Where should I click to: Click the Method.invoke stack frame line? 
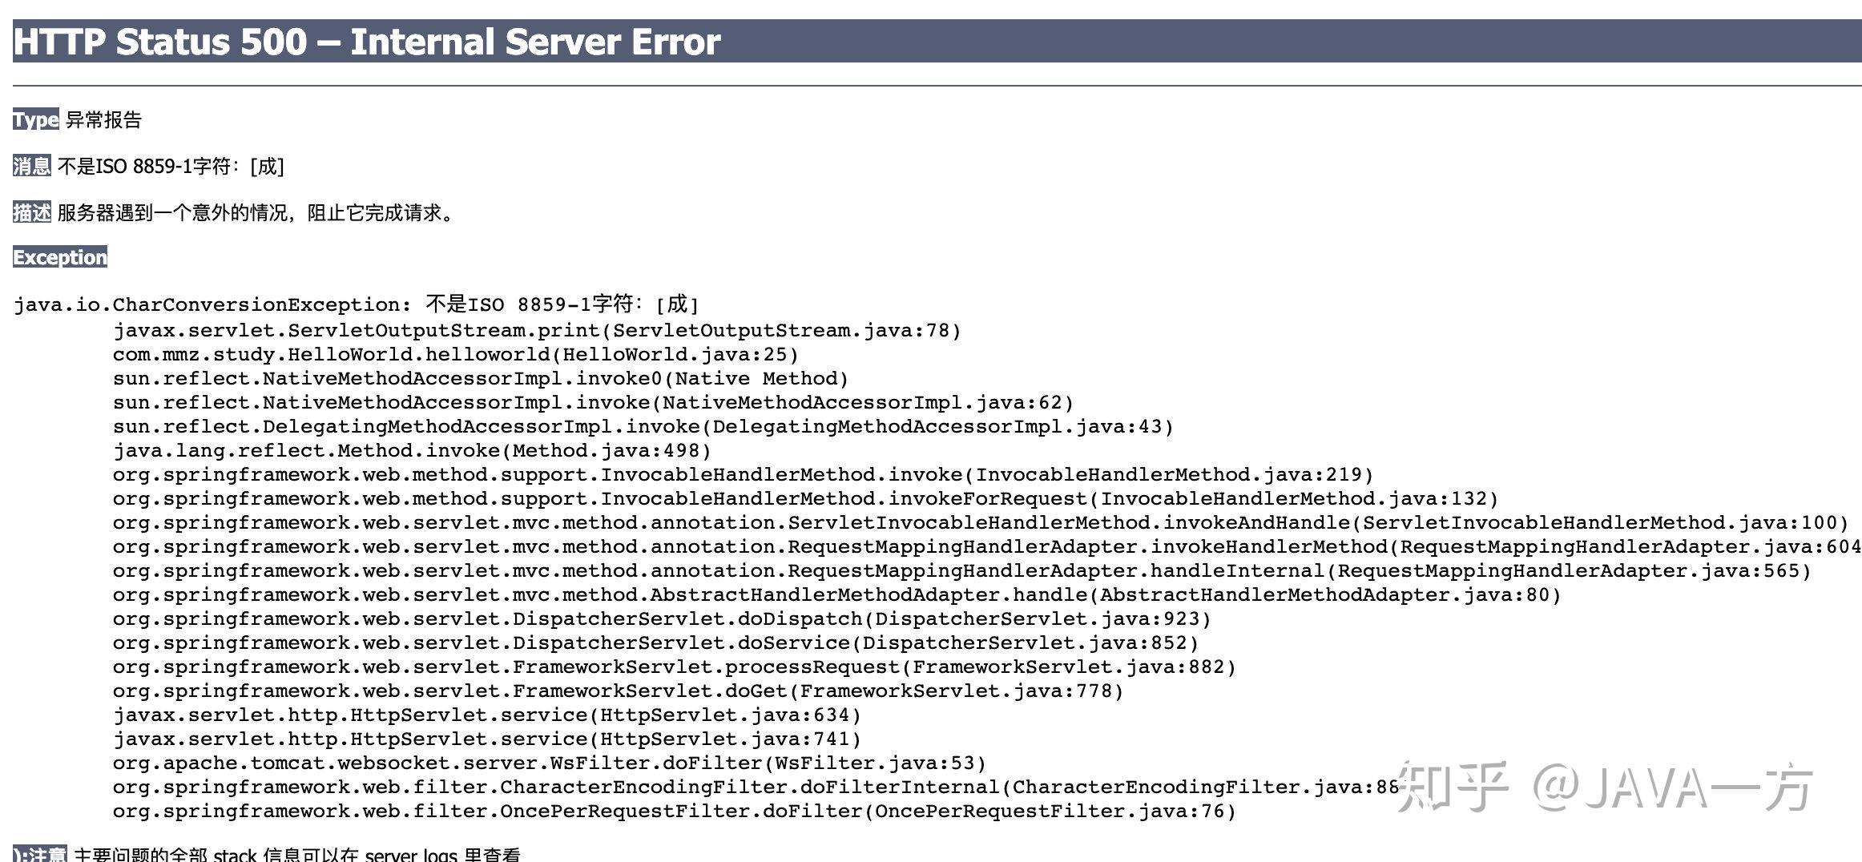(x=412, y=450)
